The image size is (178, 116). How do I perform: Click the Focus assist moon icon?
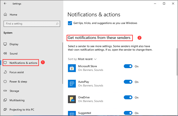coord(5,72)
